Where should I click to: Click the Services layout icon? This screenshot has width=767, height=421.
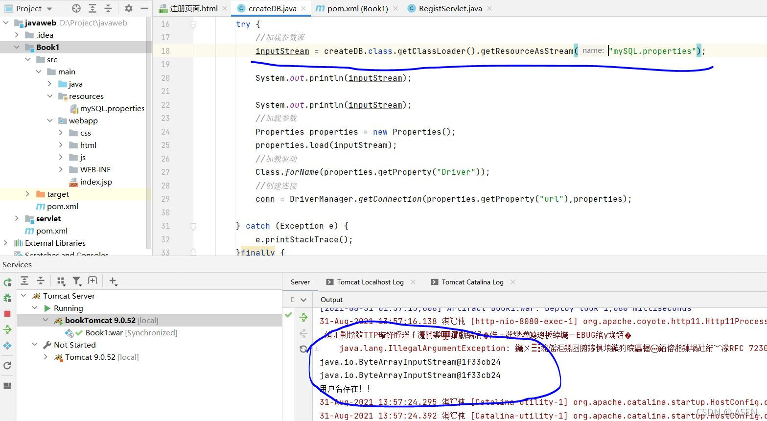7,386
